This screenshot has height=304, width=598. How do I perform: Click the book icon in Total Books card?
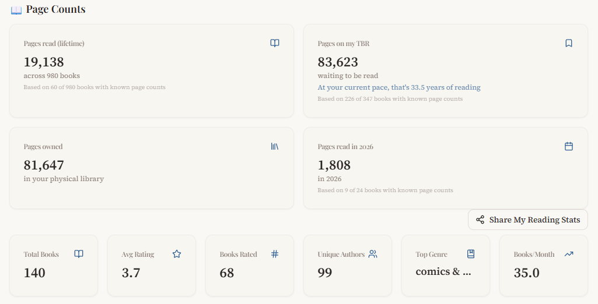click(x=79, y=254)
